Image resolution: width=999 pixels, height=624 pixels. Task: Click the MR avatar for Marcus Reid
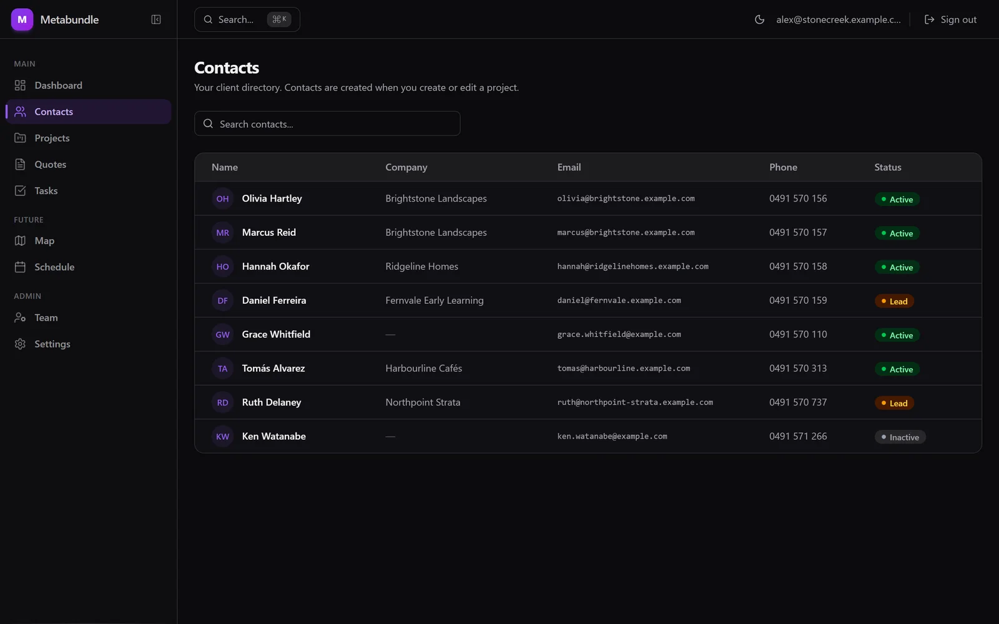pyautogui.click(x=222, y=233)
